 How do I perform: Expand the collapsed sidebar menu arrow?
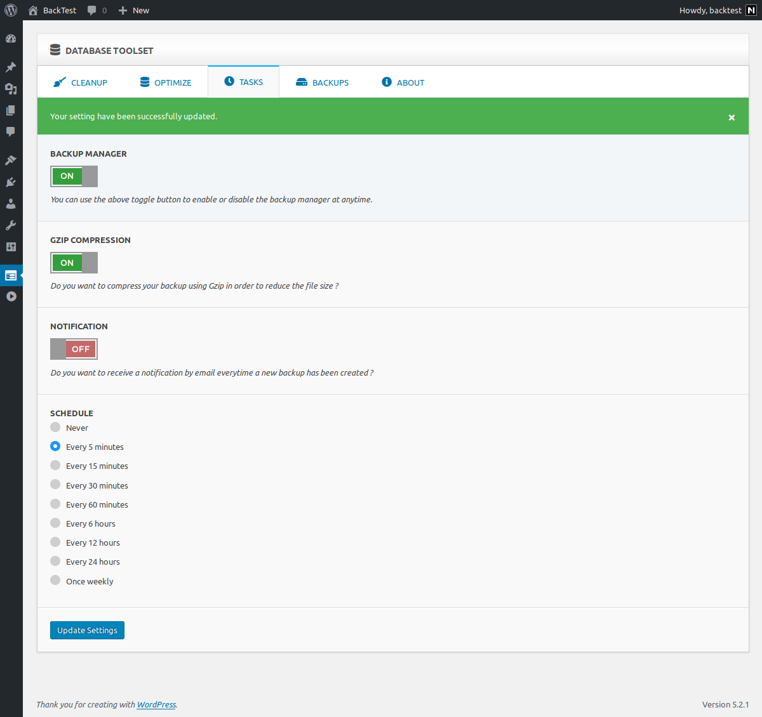coord(11,296)
